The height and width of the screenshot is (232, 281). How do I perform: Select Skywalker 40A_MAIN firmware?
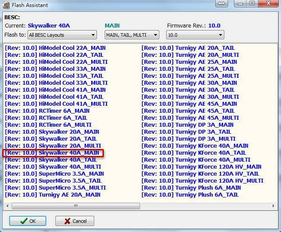52,153
